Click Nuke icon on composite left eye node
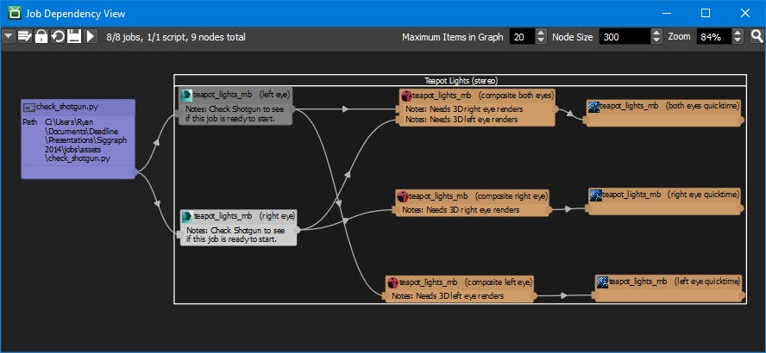Viewport: 766px width, 353px height. tap(392, 282)
